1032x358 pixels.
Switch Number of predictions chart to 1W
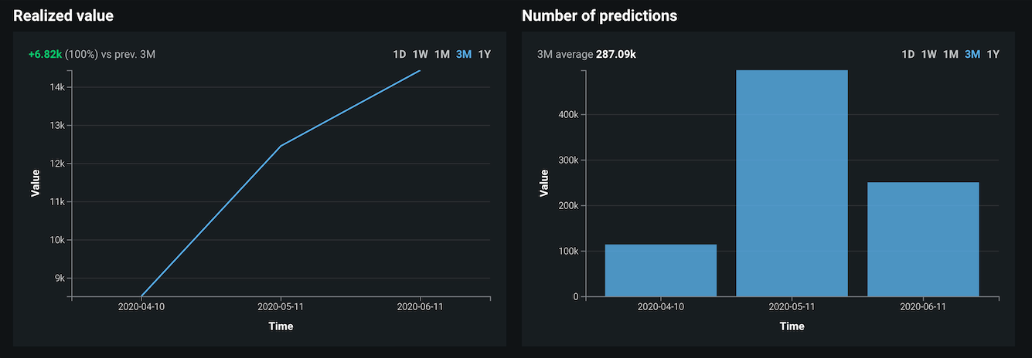(929, 54)
